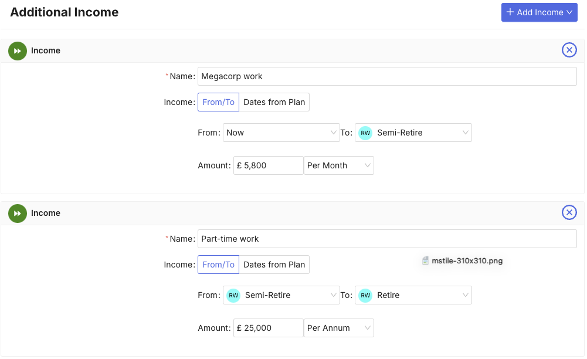
Task: Click the RW avatar beside Retire
Action: [365, 296]
